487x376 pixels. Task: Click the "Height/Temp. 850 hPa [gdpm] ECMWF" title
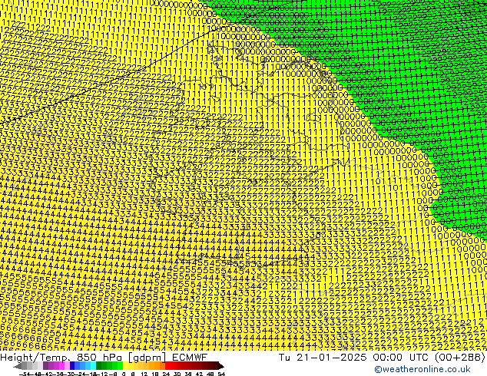tap(104, 358)
